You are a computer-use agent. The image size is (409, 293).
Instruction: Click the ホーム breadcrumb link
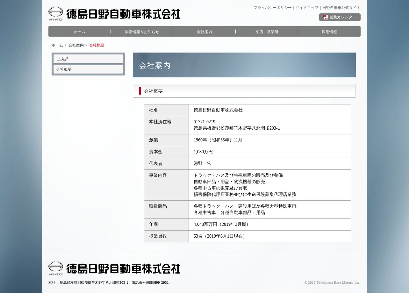[x=57, y=45]
